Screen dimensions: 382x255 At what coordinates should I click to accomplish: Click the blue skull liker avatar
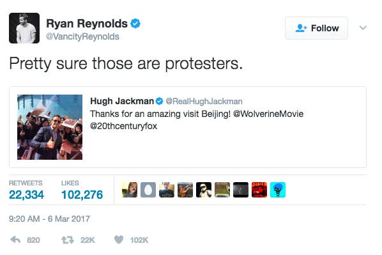coord(278,190)
